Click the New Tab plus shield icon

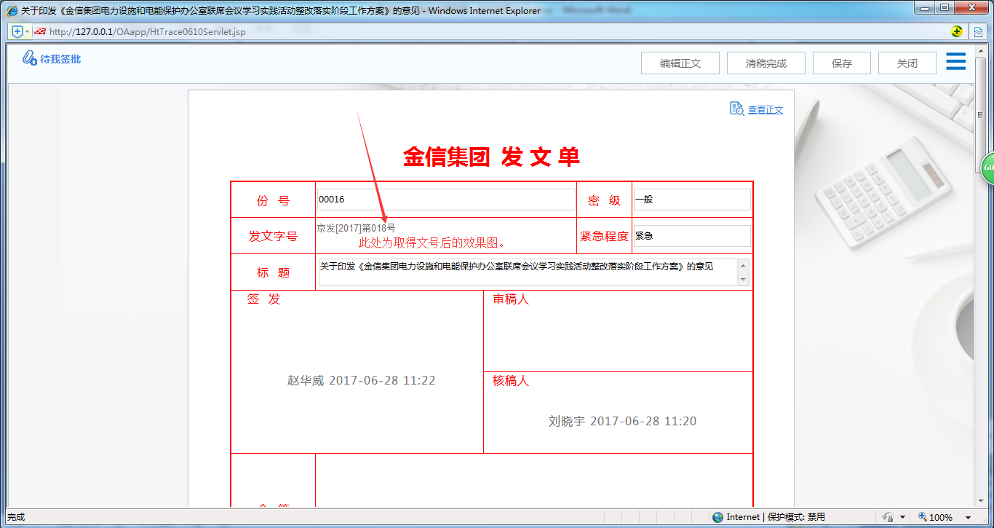pos(17,31)
